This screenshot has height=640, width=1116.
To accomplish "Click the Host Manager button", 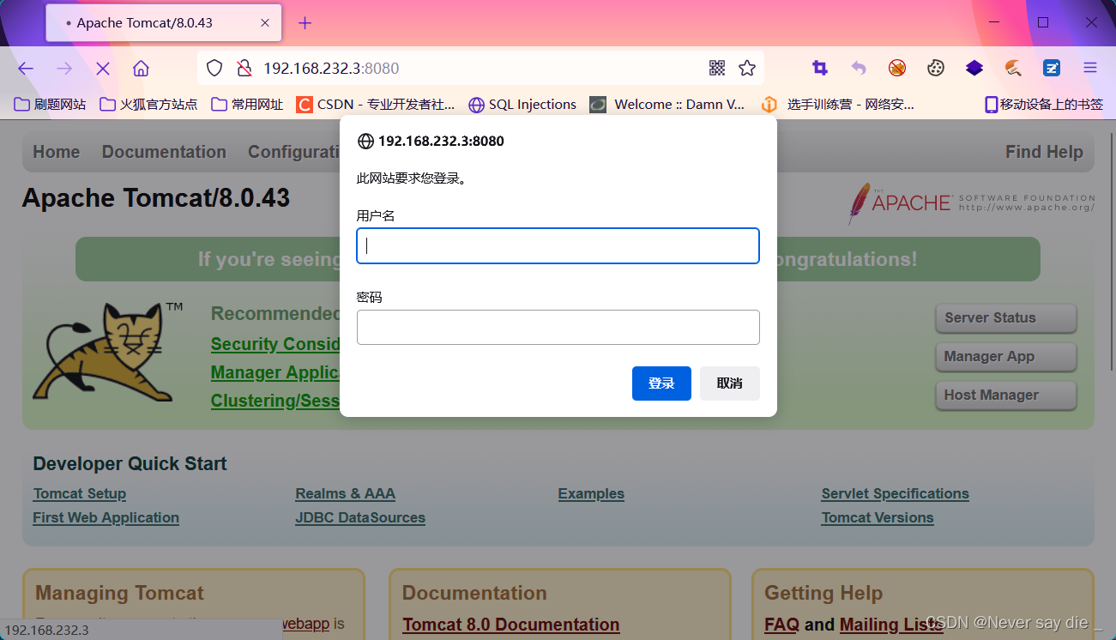I will pos(1005,395).
